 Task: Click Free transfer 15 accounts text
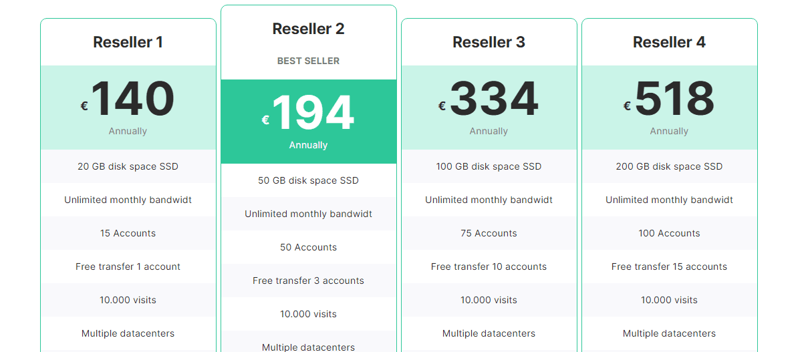coord(669,267)
